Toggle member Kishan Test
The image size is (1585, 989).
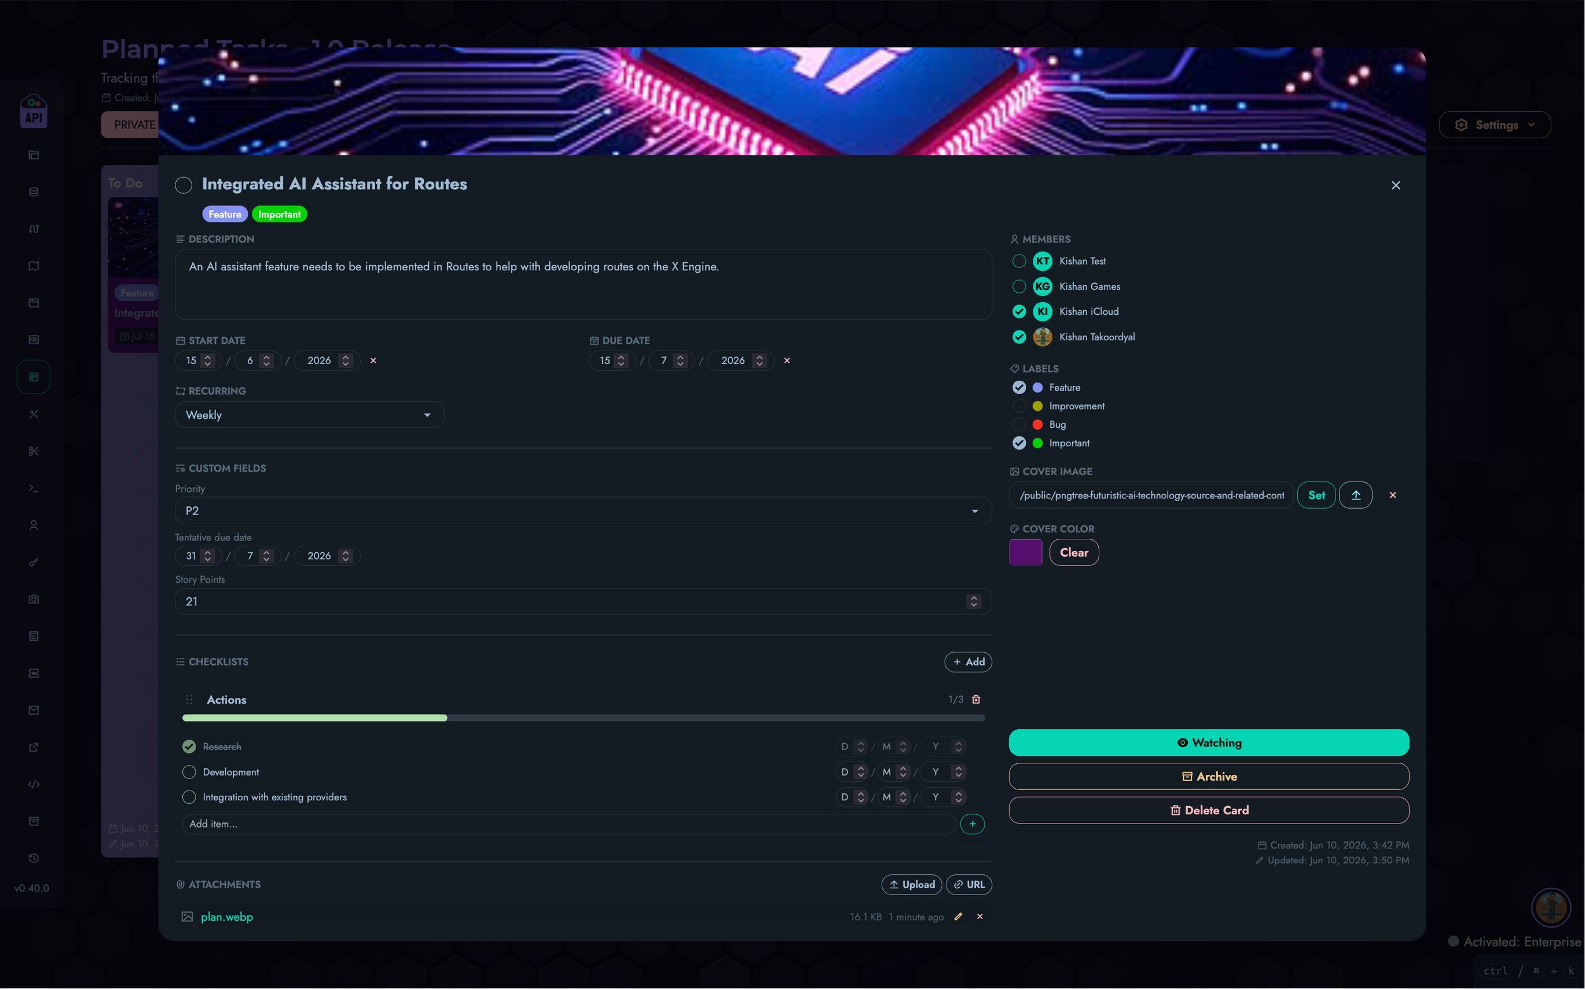pos(1019,261)
